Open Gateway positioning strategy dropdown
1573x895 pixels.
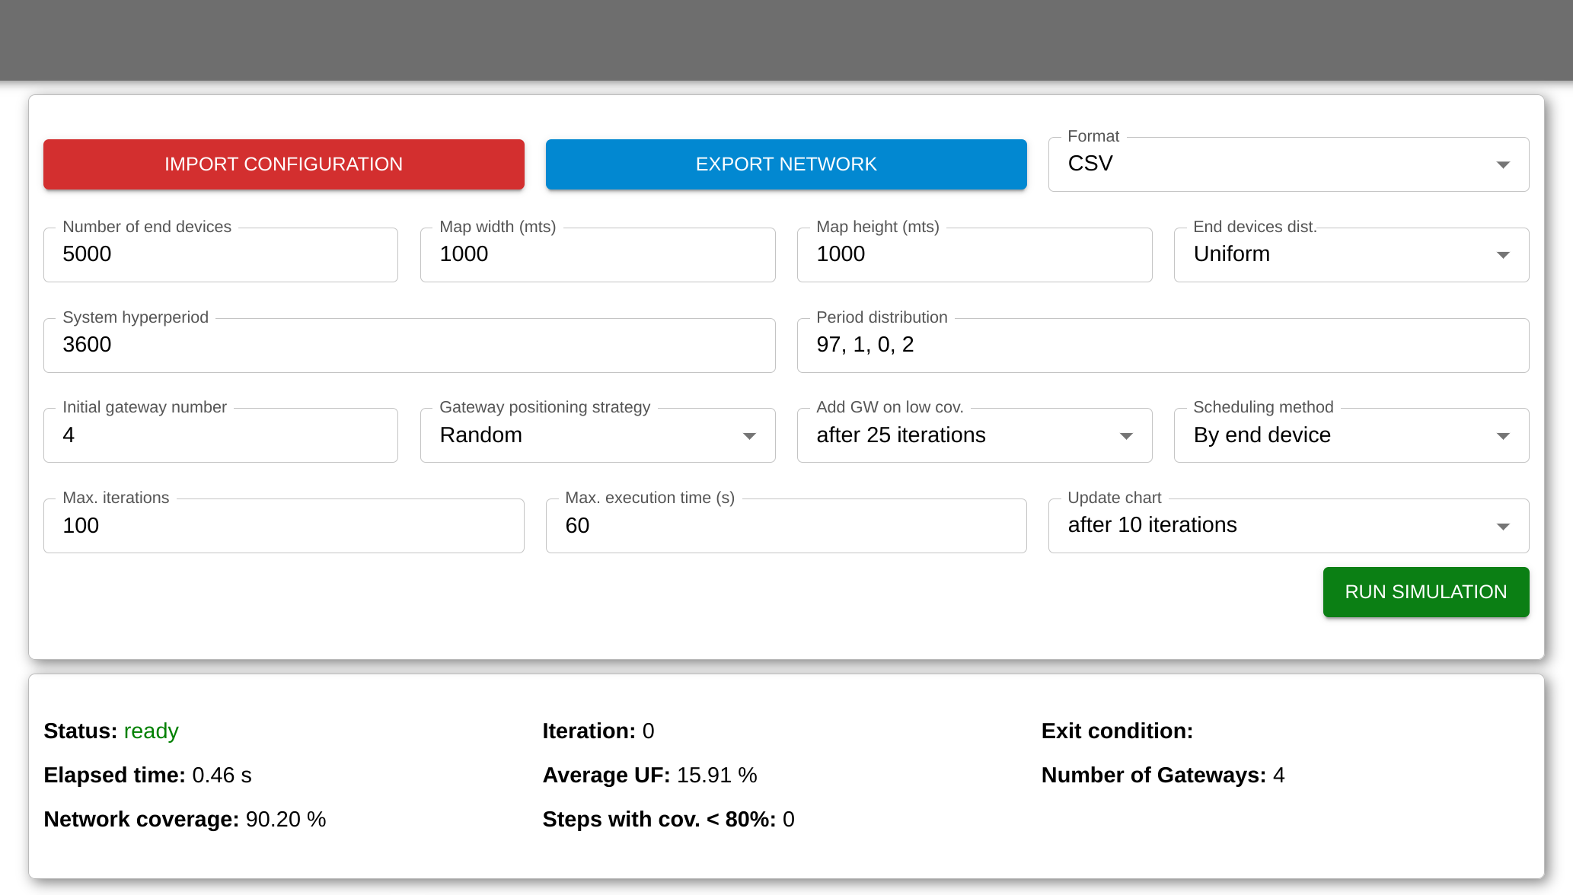pyautogui.click(x=597, y=435)
